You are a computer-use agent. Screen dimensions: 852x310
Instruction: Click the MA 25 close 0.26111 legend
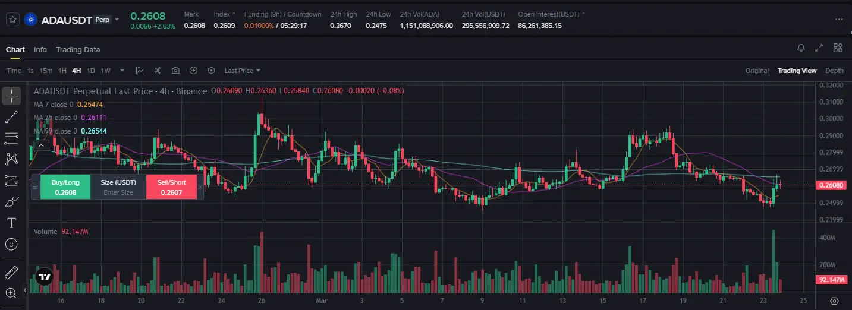tap(70, 118)
